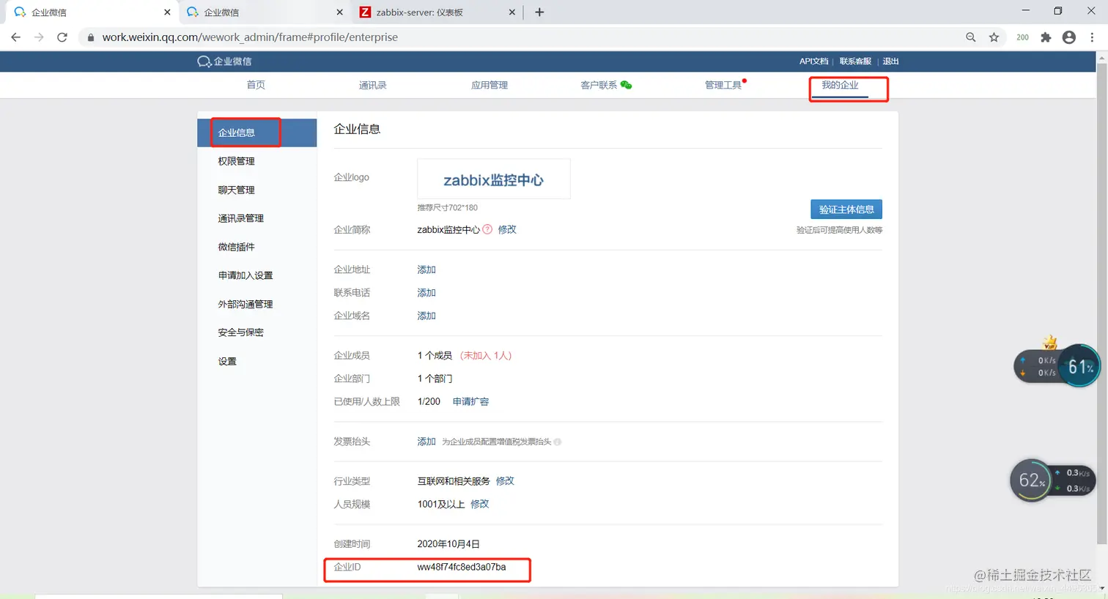Go back with browser back arrow
Image resolution: width=1108 pixels, height=599 pixels.
[x=16, y=37]
